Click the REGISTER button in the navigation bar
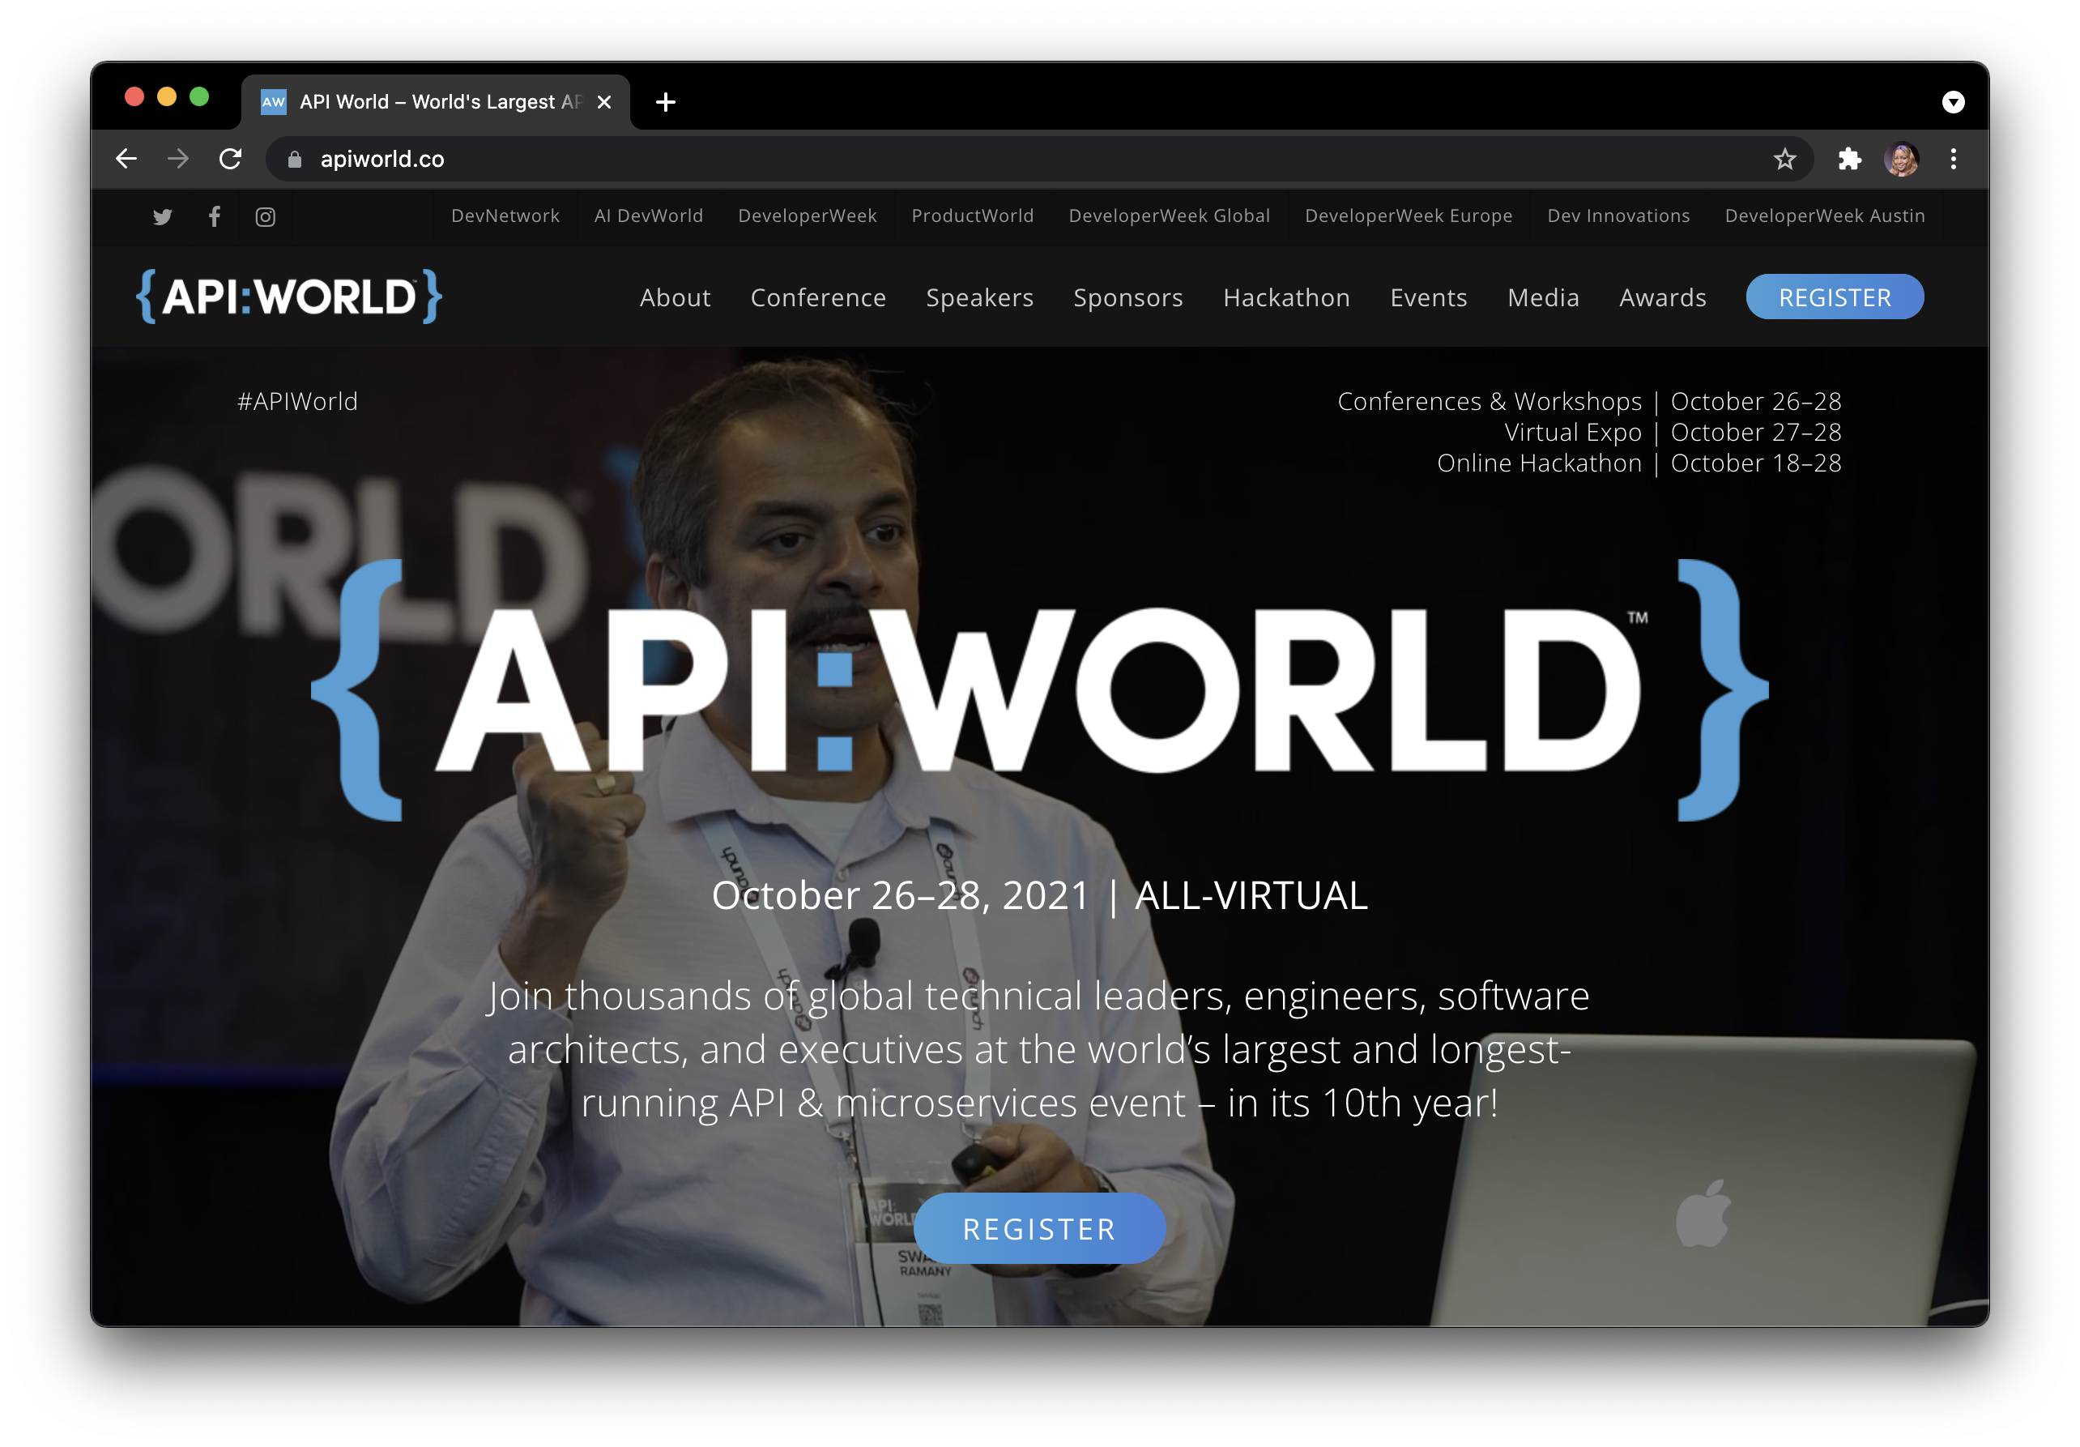This screenshot has width=2080, height=1447. click(1835, 297)
